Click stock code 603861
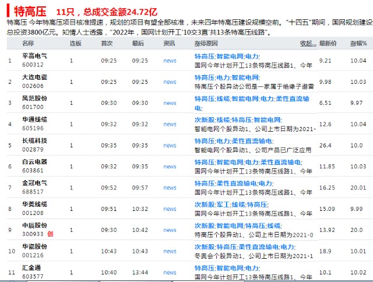Screen dimensions: 373x282 33,171
